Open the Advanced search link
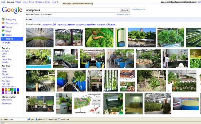The width and height of the screenshot is (201, 124). pyautogui.click(x=123, y=14)
